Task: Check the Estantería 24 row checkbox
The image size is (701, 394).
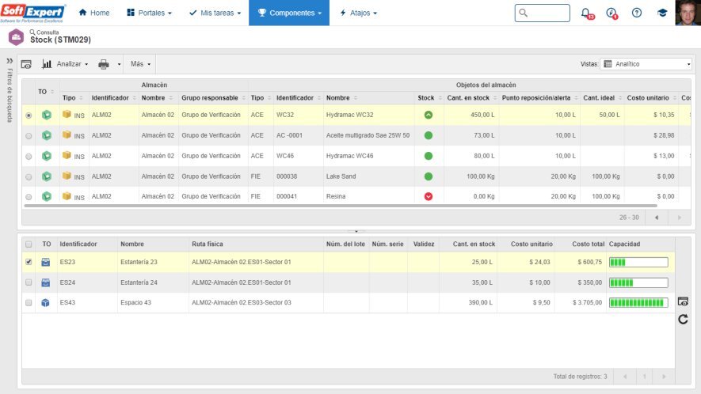Action: (29, 282)
